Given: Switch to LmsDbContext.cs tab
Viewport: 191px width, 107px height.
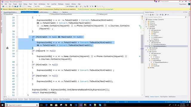Looking at the screenshot, I should 44,12.
